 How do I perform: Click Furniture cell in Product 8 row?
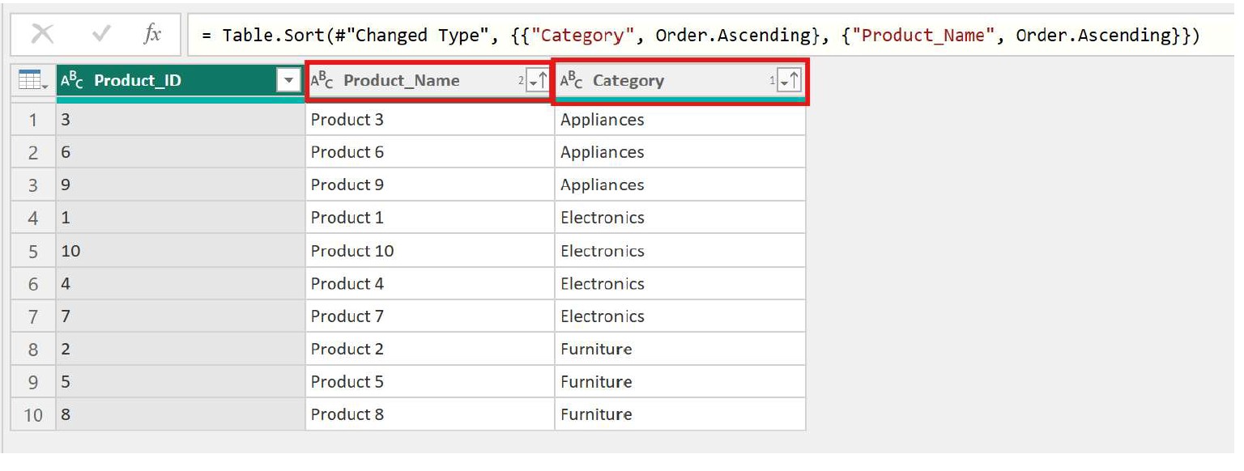[x=680, y=414]
